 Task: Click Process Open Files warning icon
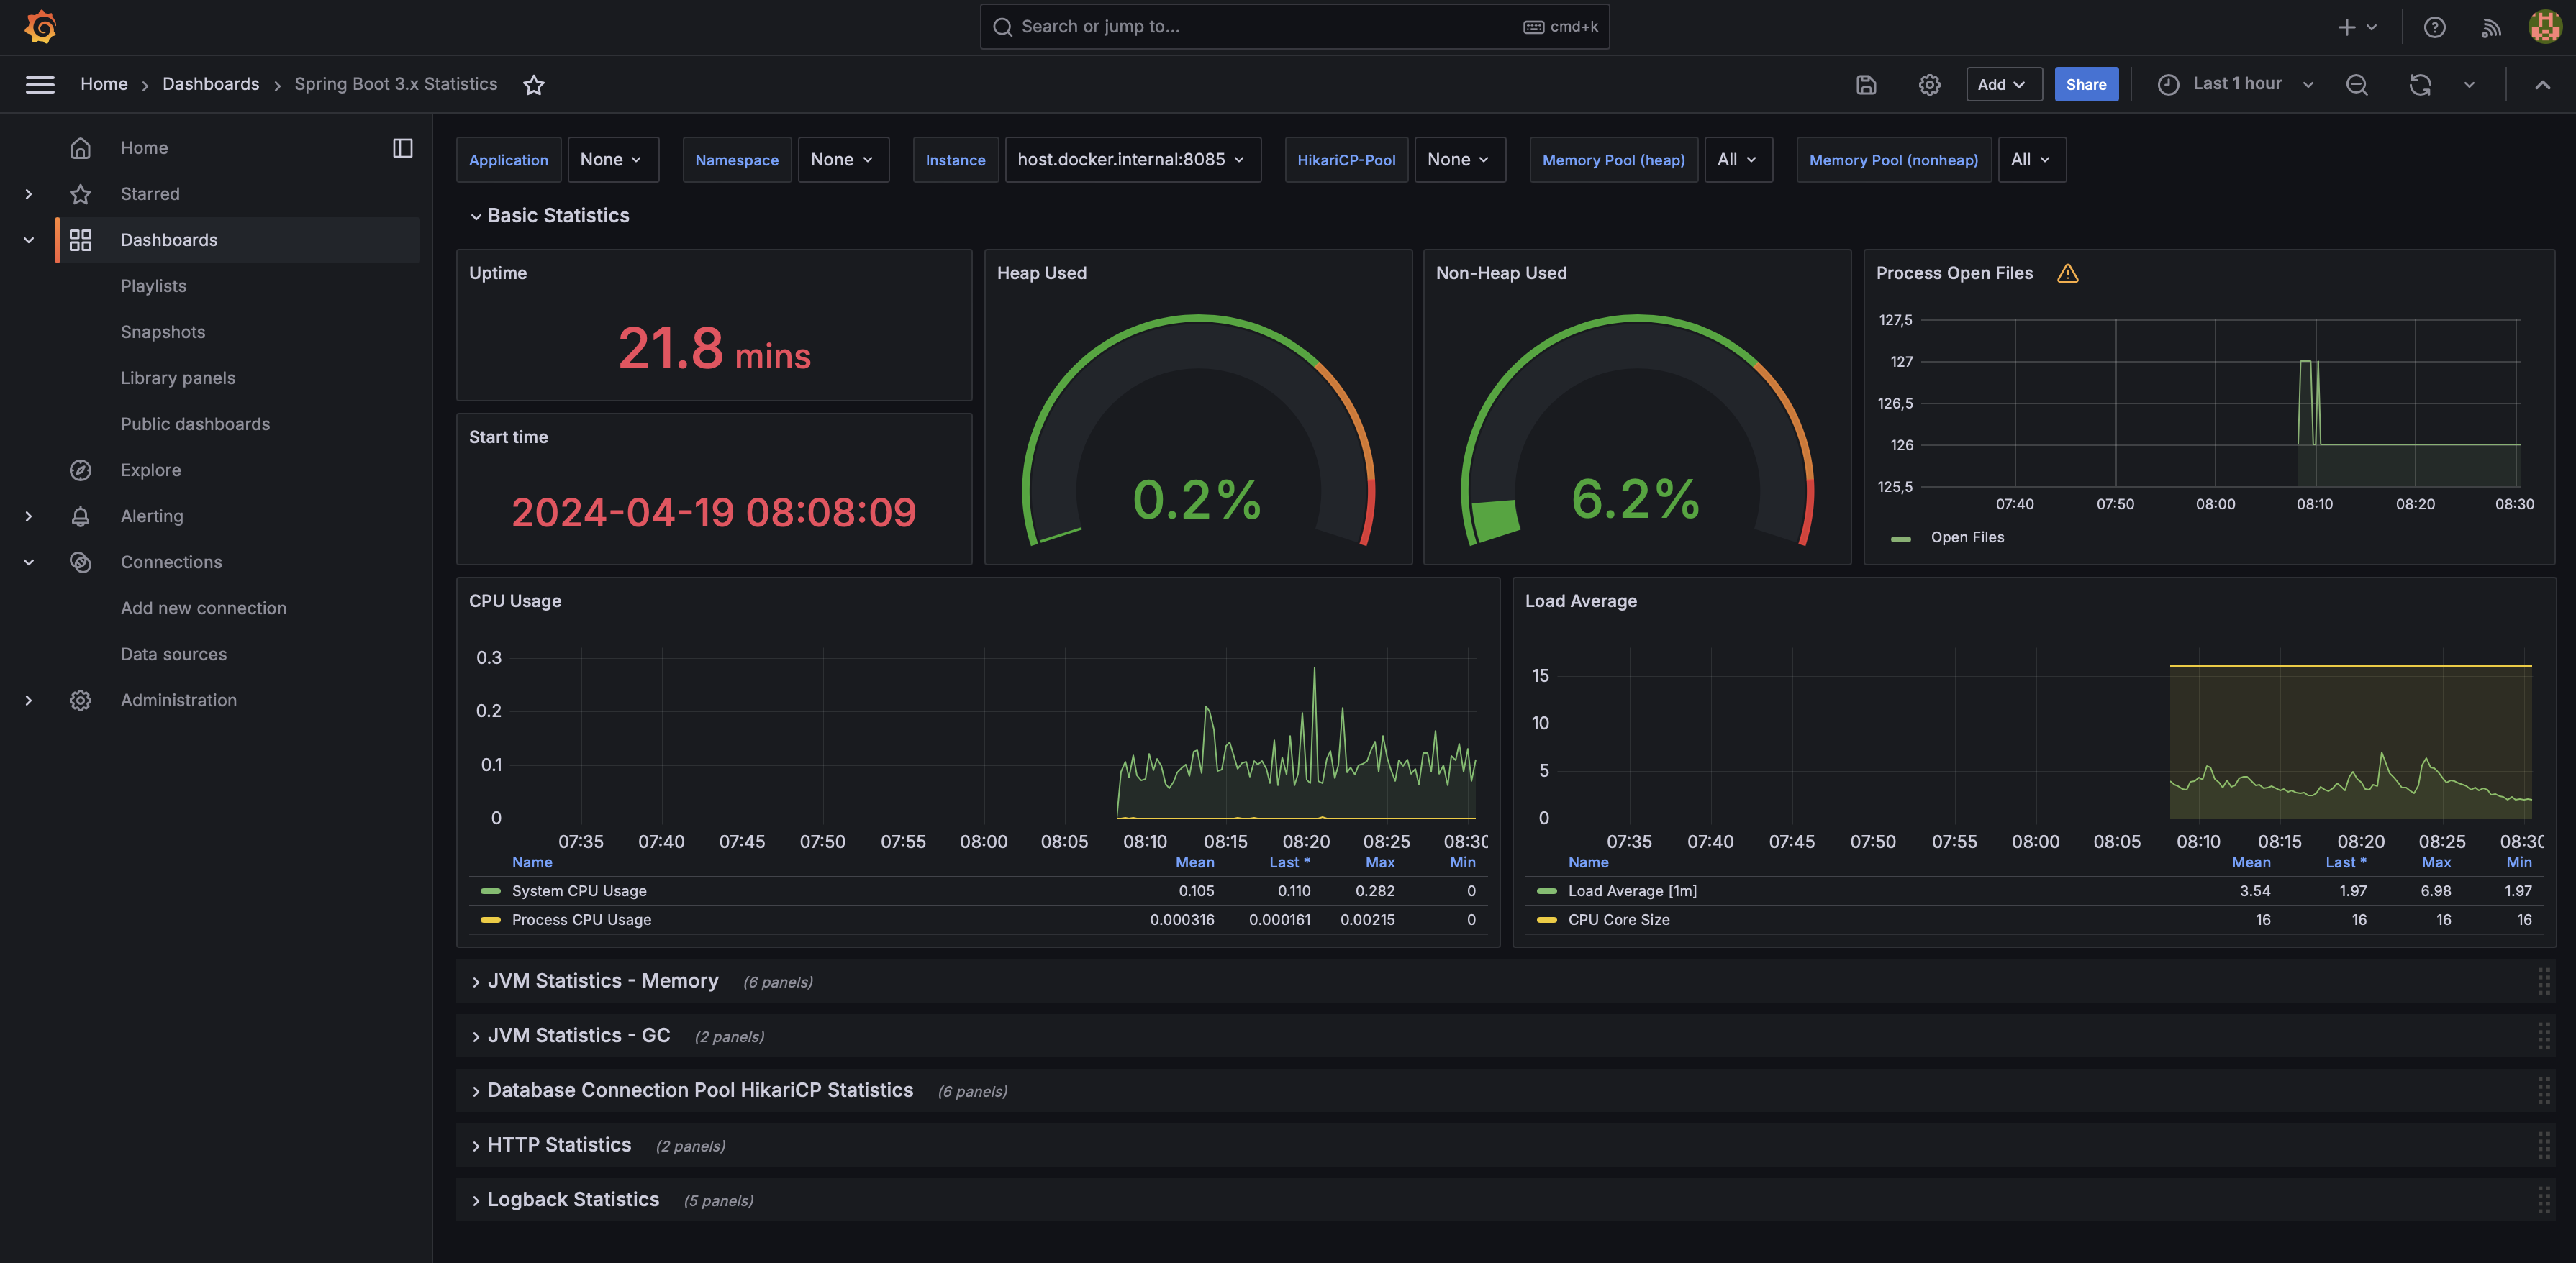tap(2068, 274)
